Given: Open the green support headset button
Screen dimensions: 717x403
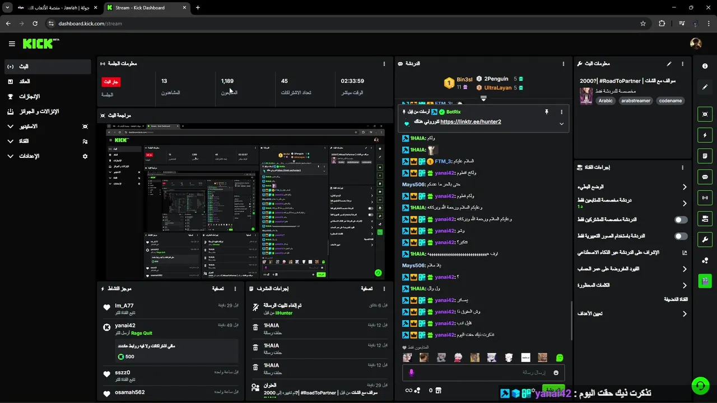Looking at the screenshot, I should pyautogui.click(x=700, y=386).
